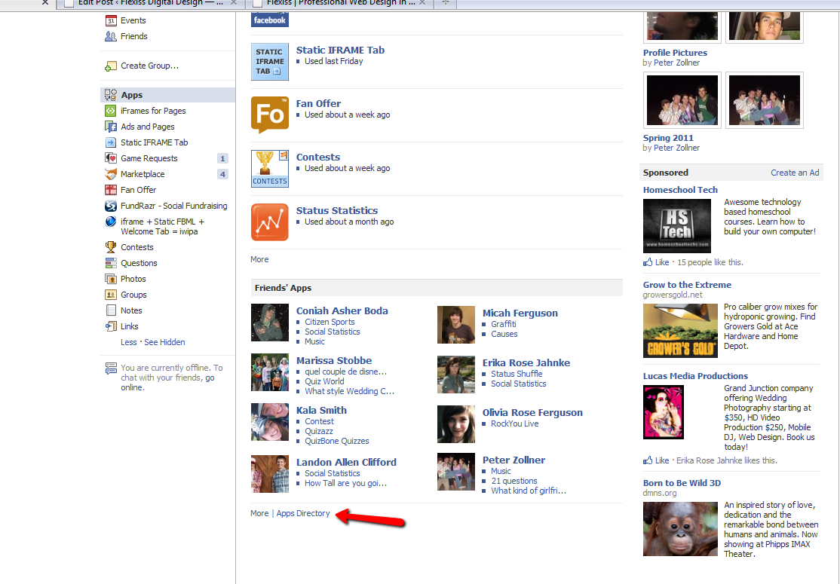The width and height of the screenshot is (840, 584).
Task: Click the thumbs-up Like icon for Lucas Media
Action: pos(648,460)
